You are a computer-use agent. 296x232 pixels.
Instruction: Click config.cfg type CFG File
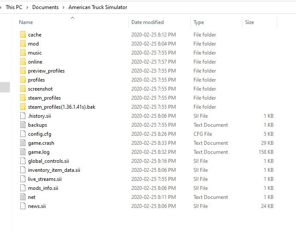(x=203, y=134)
